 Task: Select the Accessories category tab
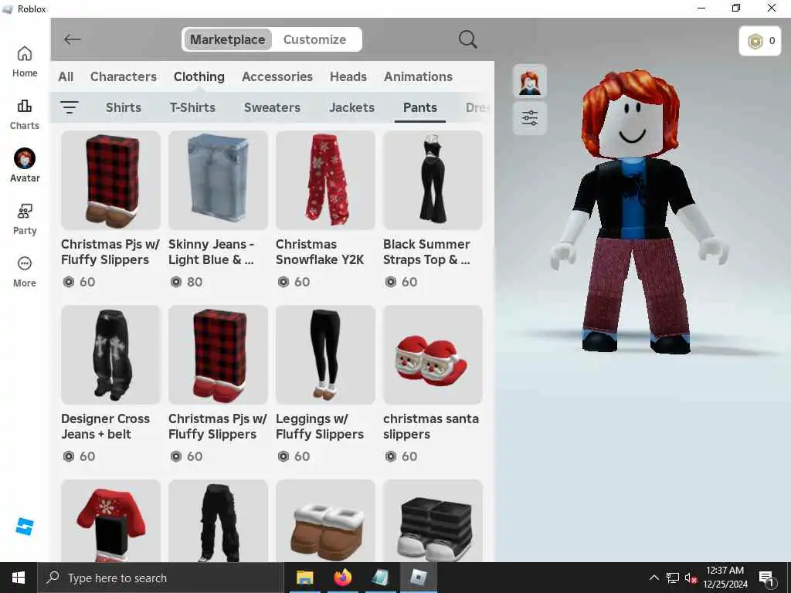coord(277,76)
